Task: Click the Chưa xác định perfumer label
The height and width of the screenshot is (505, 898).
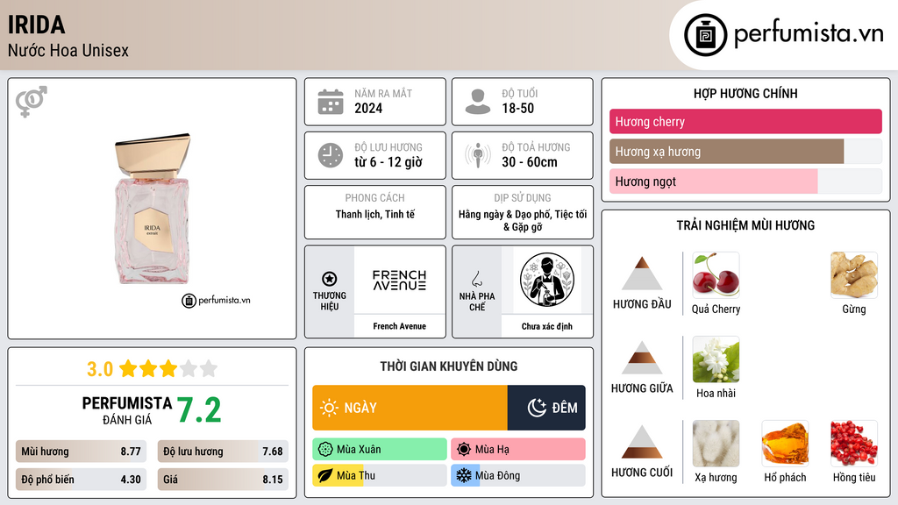Action: pyautogui.click(x=547, y=326)
